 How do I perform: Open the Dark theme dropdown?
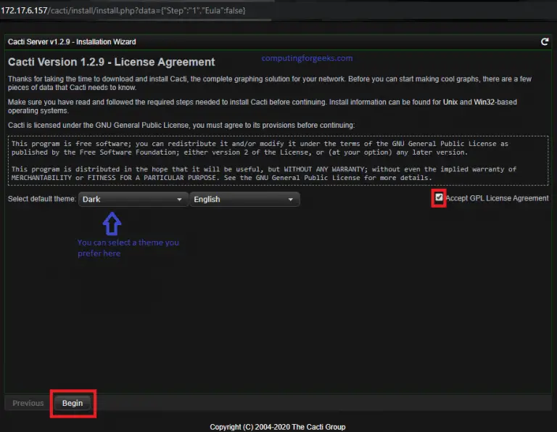click(132, 199)
